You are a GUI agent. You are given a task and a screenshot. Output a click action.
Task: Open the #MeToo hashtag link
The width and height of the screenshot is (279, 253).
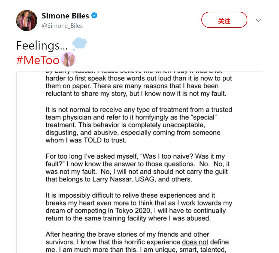38,60
